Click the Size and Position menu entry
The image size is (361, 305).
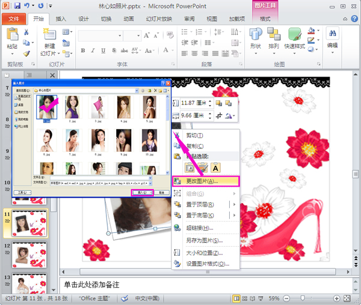(206, 253)
